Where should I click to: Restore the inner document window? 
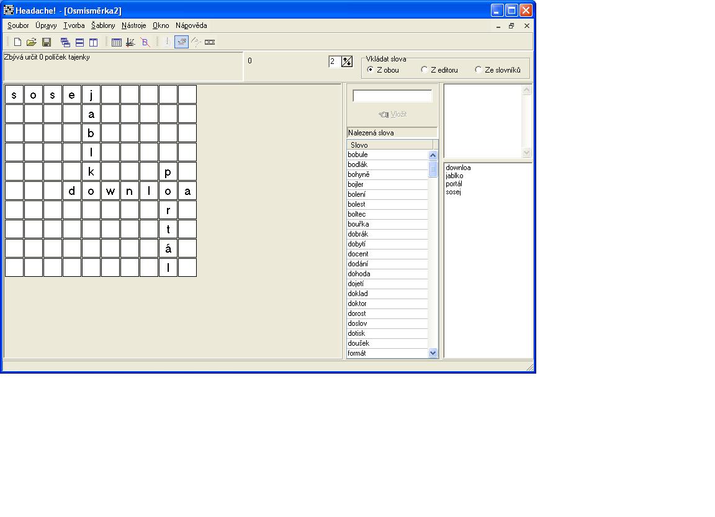[511, 26]
